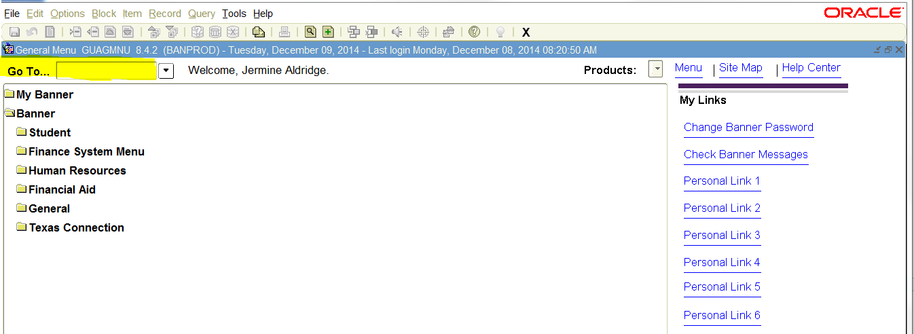This screenshot has height=334, width=914.
Task: Open Personal Link 1
Action: (722, 181)
